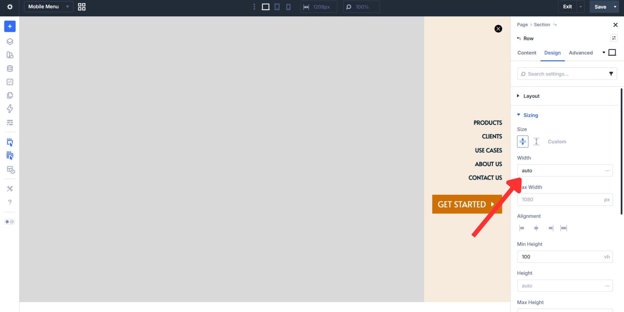624x312 pixels.
Task: Open the quick actions lightning icon
Action: pyautogui.click(x=10, y=109)
